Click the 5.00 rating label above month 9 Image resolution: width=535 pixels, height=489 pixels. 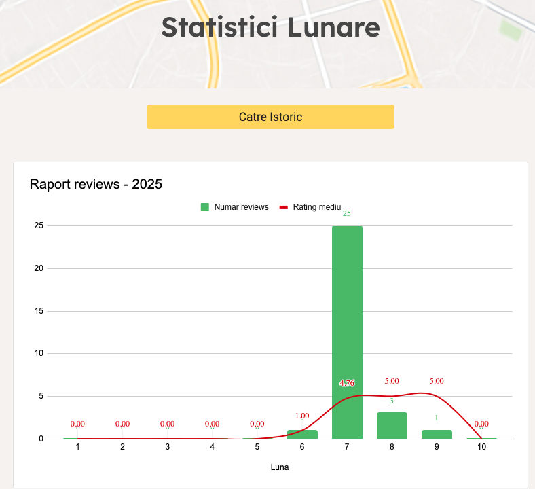(437, 381)
